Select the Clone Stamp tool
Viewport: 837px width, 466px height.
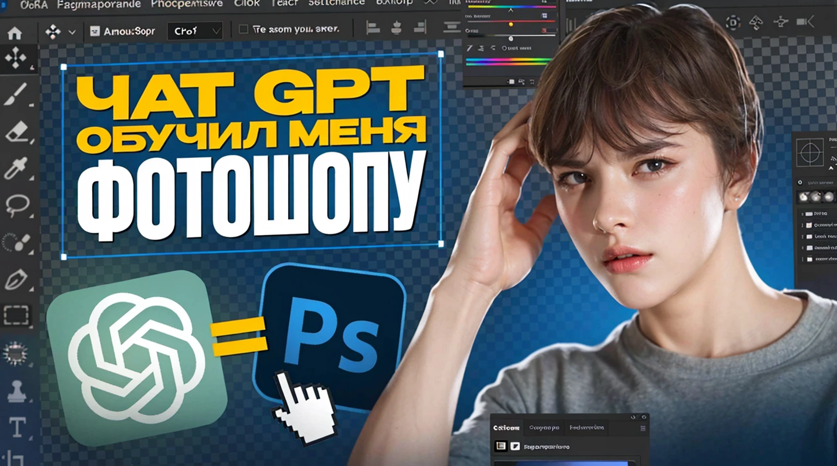[x=16, y=391]
